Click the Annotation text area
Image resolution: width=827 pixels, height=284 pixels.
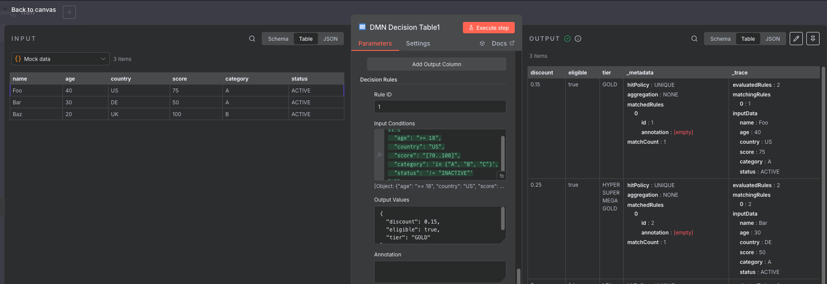click(x=440, y=272)
